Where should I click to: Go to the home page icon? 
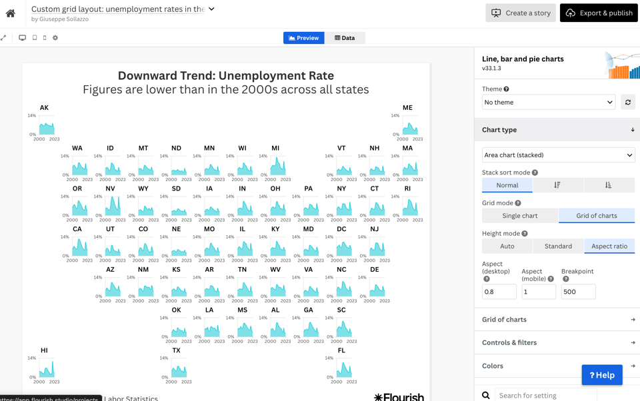click(x=11, y=13)
